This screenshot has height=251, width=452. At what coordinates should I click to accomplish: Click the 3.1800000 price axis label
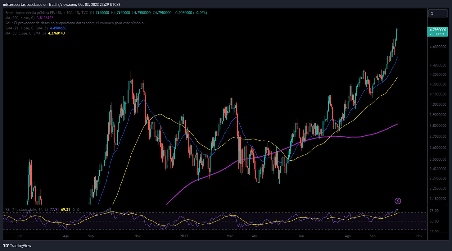(x=438, y=199)
